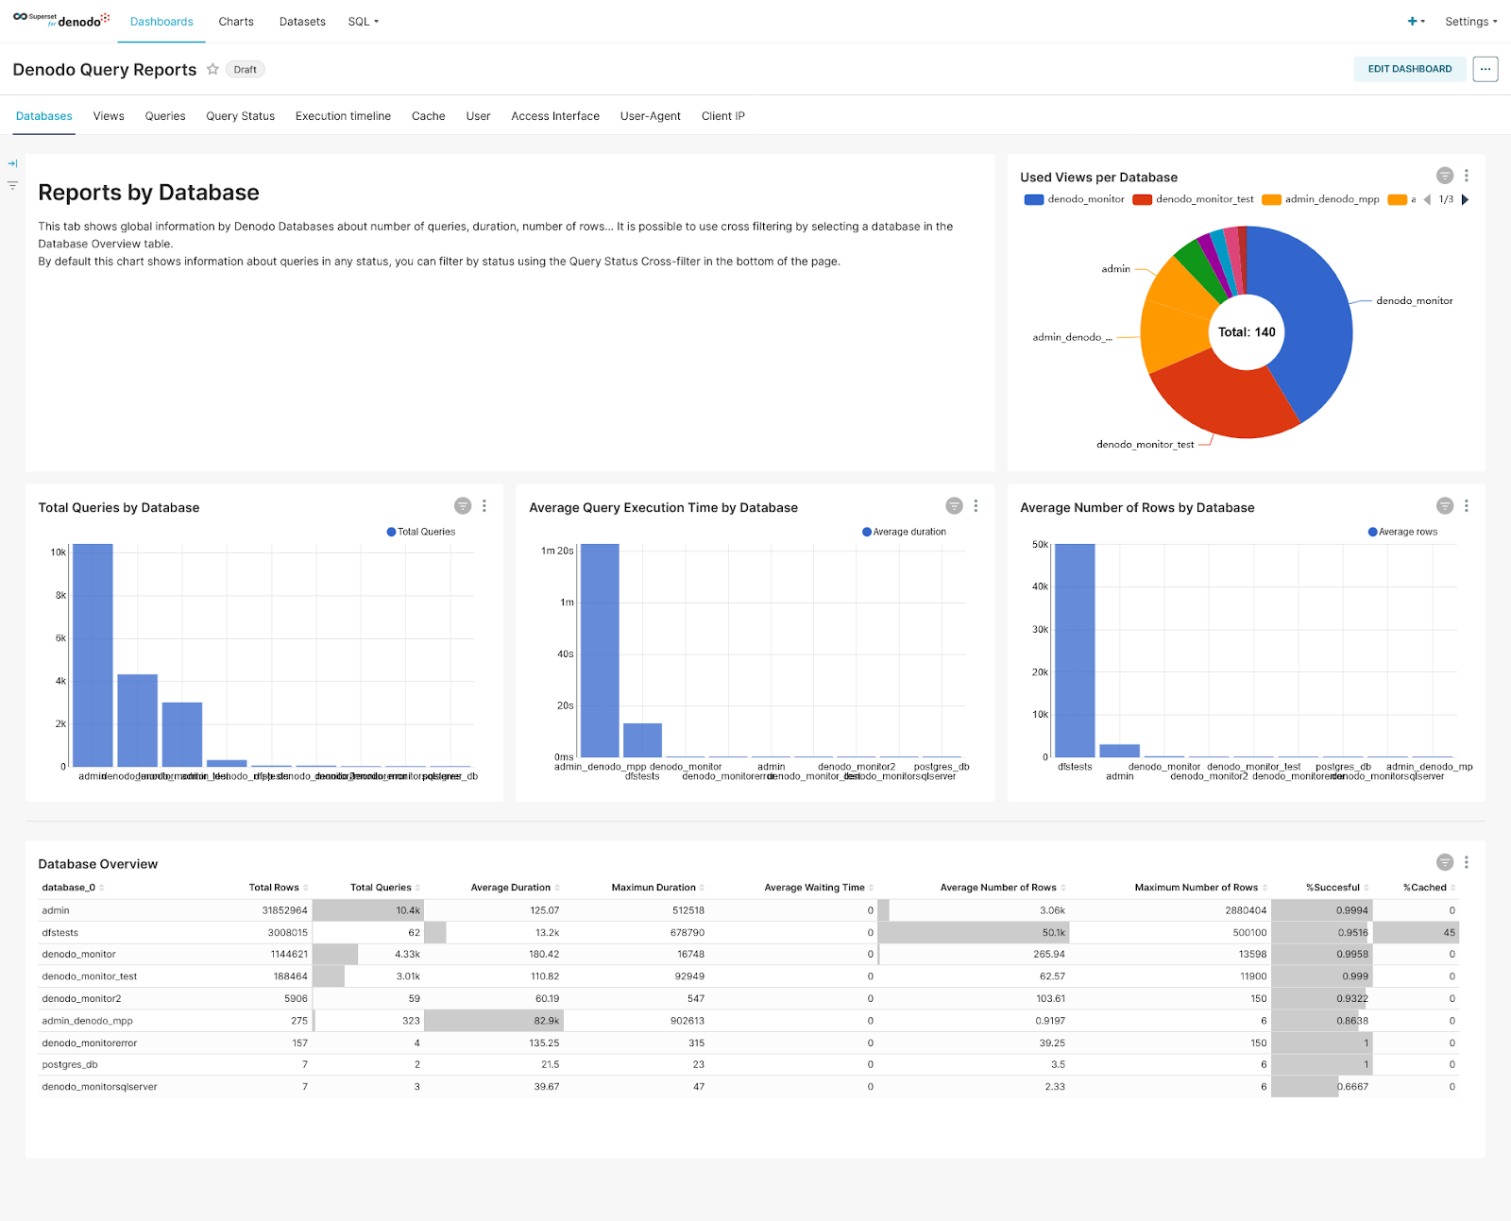Open the plus create-new menu

[1416, 21]
